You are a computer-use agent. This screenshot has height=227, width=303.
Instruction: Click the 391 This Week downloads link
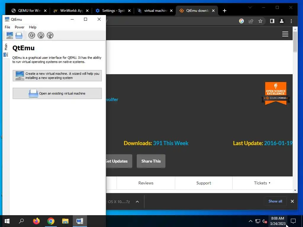click(x=171, y=143)
